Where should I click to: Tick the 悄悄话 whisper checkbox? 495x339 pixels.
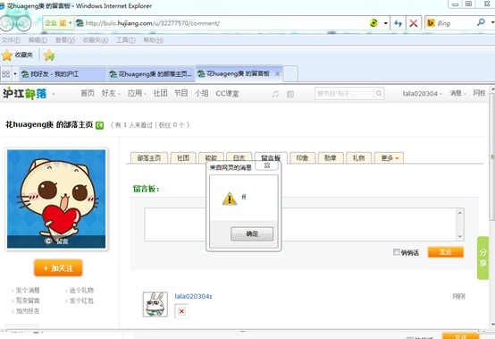pyautogui.click(x=396, y=252)
